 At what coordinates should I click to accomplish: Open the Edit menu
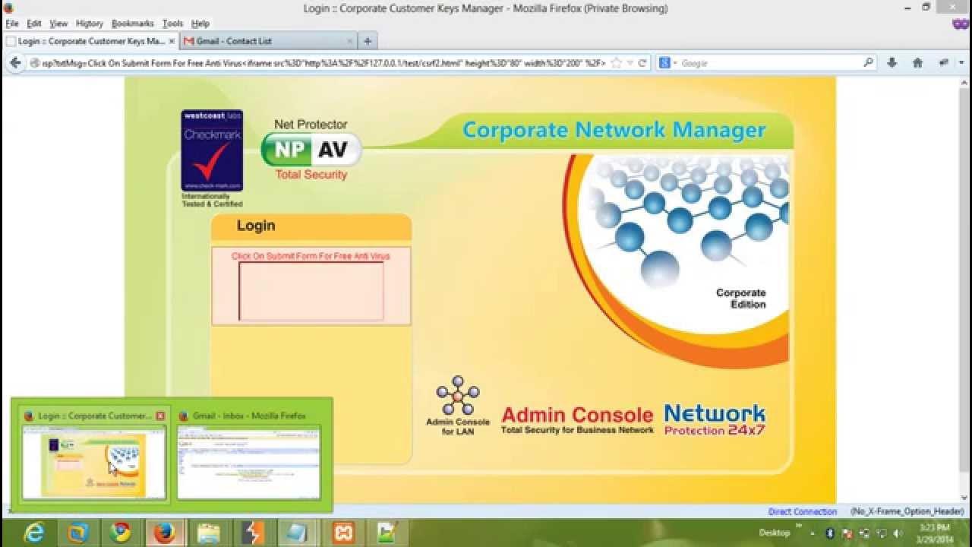[34, 24]
